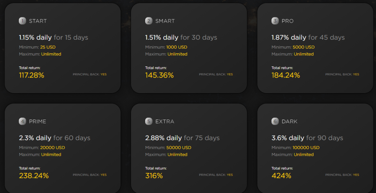The width and height of the screenshot is (376, 193).
Task: Click the number 2 badge icon
Action: point(149,21)
